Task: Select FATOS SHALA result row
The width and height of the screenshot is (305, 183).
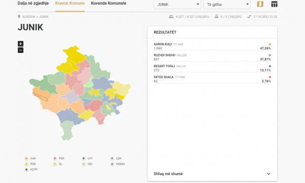Action: point(212,79)
